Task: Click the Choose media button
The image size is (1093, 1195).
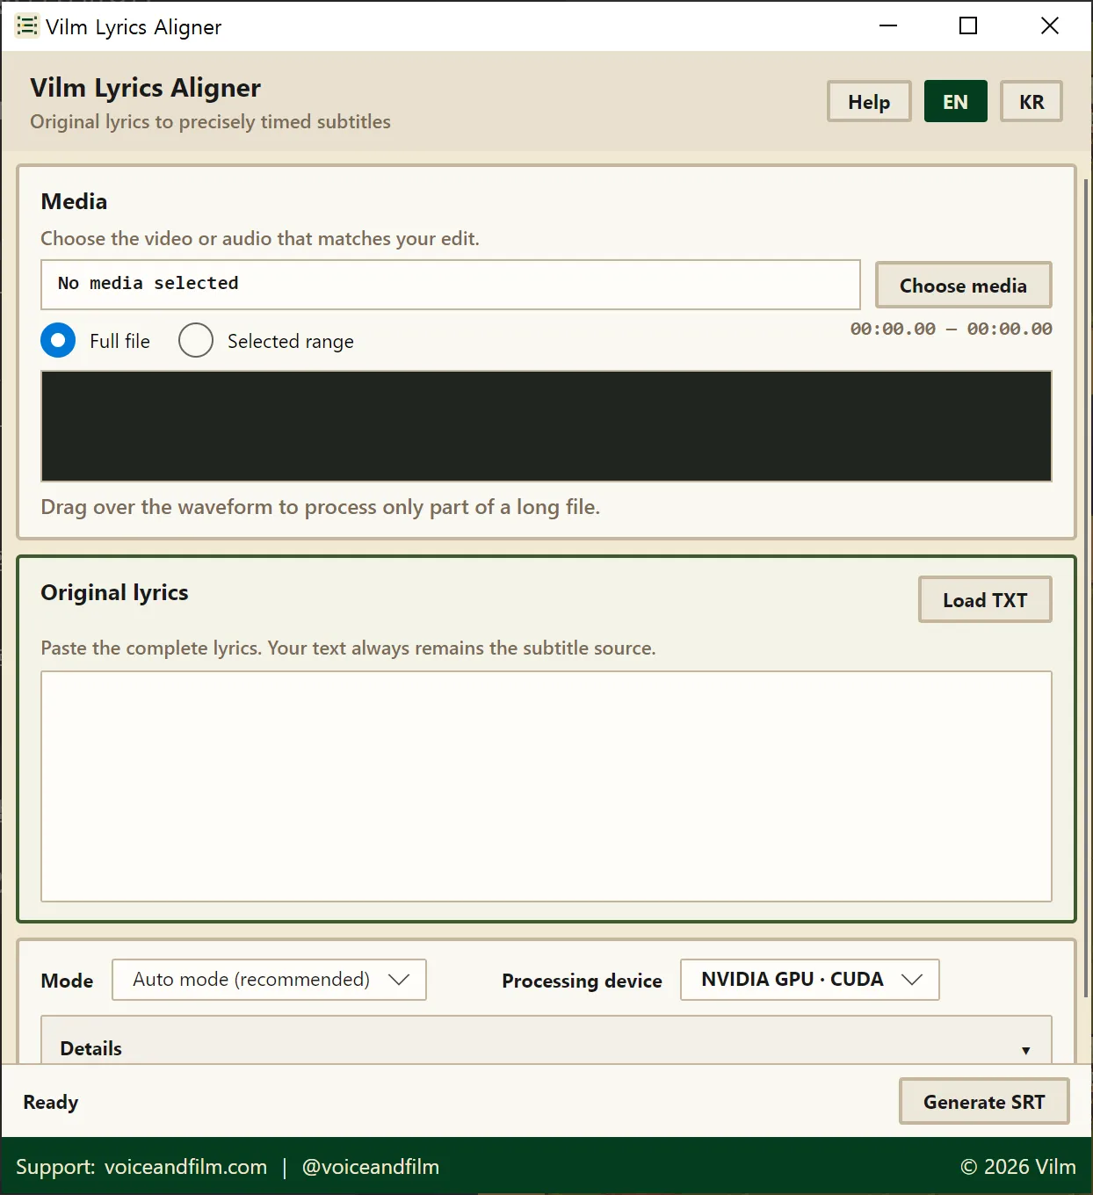Action: click(963, 286)
